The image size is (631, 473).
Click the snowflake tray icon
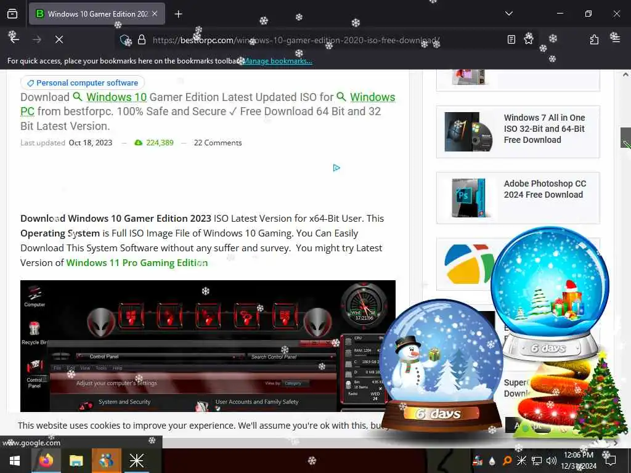click(521, 461)
